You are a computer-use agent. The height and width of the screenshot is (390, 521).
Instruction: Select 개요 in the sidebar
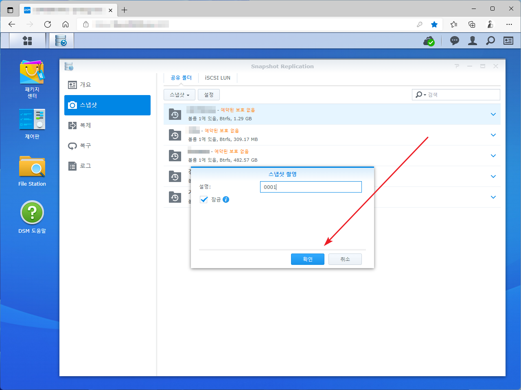[107, 85]
